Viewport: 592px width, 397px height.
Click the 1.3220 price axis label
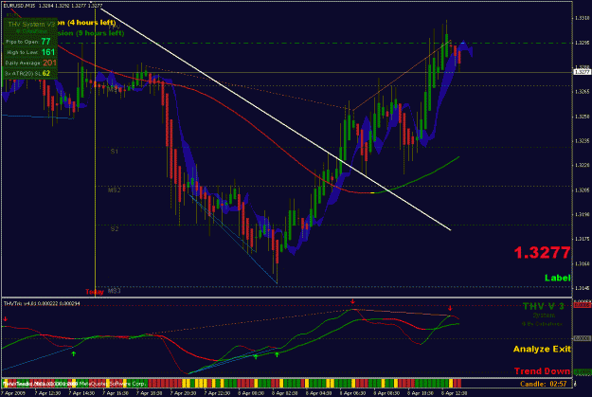point(582,166)
